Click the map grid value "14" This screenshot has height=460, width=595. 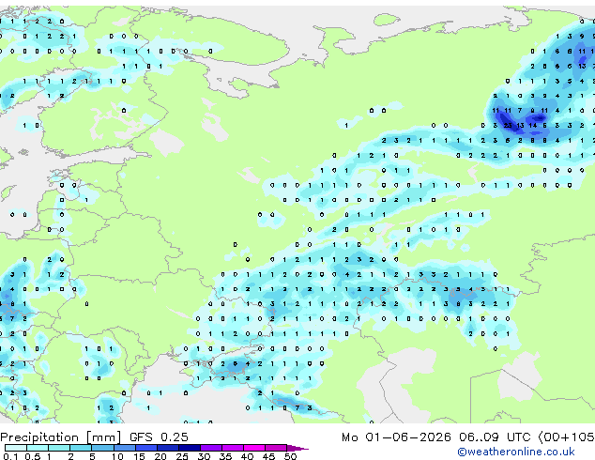(533, 125)
